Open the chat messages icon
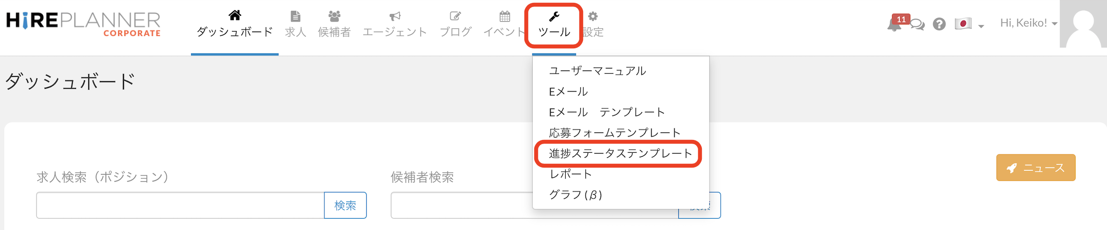The width and height of the screenshot is (1107, 230). pos(917,24)
